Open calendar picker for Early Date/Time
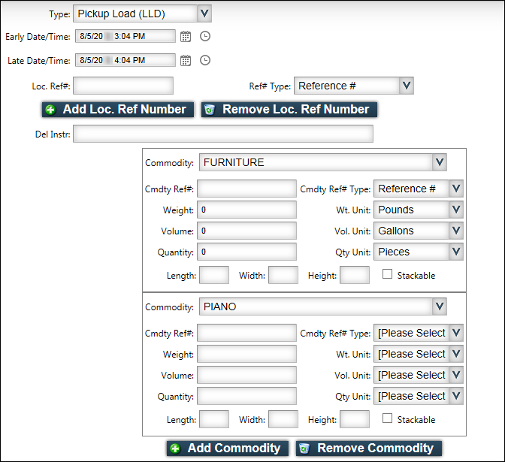Screen dimensions: 505x462 [186, 36]
